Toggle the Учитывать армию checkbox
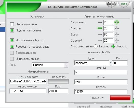Screen dimensions: 134x108 click(x=12, y=59)
